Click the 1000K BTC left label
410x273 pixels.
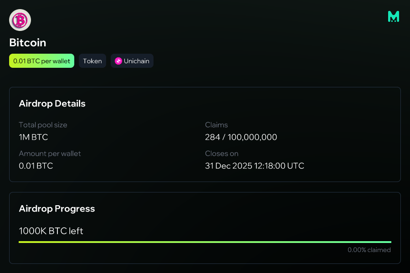point(51,231)
